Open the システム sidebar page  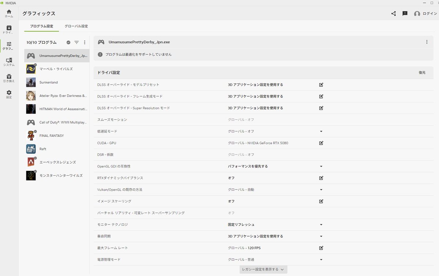[9, 62]
